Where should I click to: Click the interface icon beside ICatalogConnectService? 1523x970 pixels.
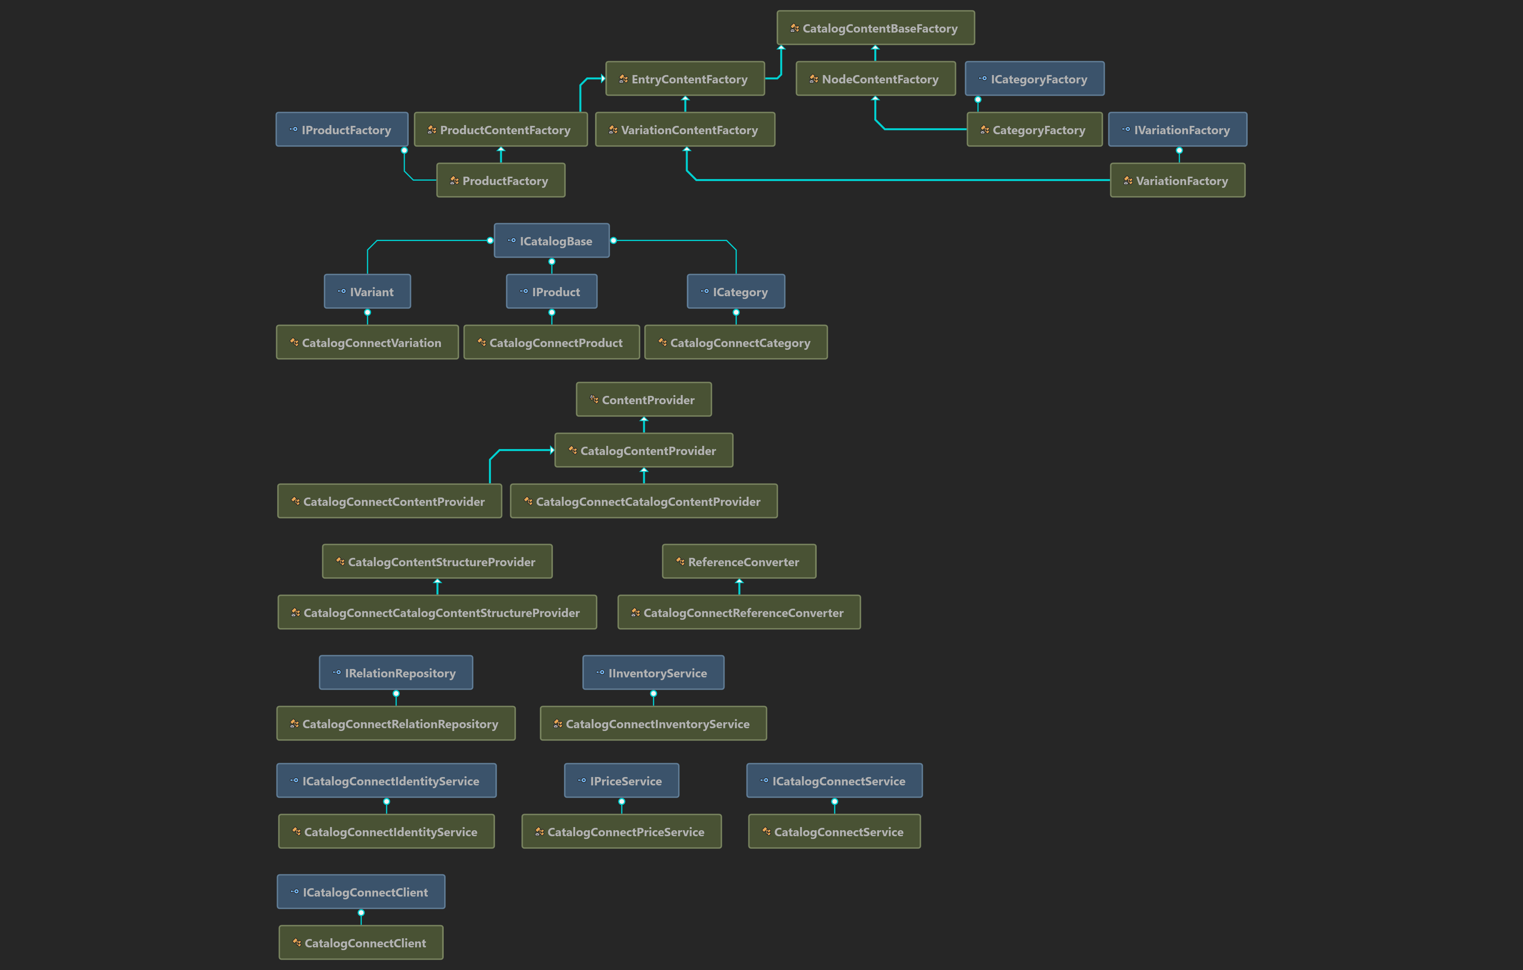(x=764, y=780)
